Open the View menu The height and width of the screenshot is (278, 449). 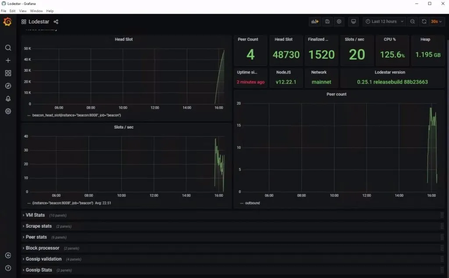[23, 11]
